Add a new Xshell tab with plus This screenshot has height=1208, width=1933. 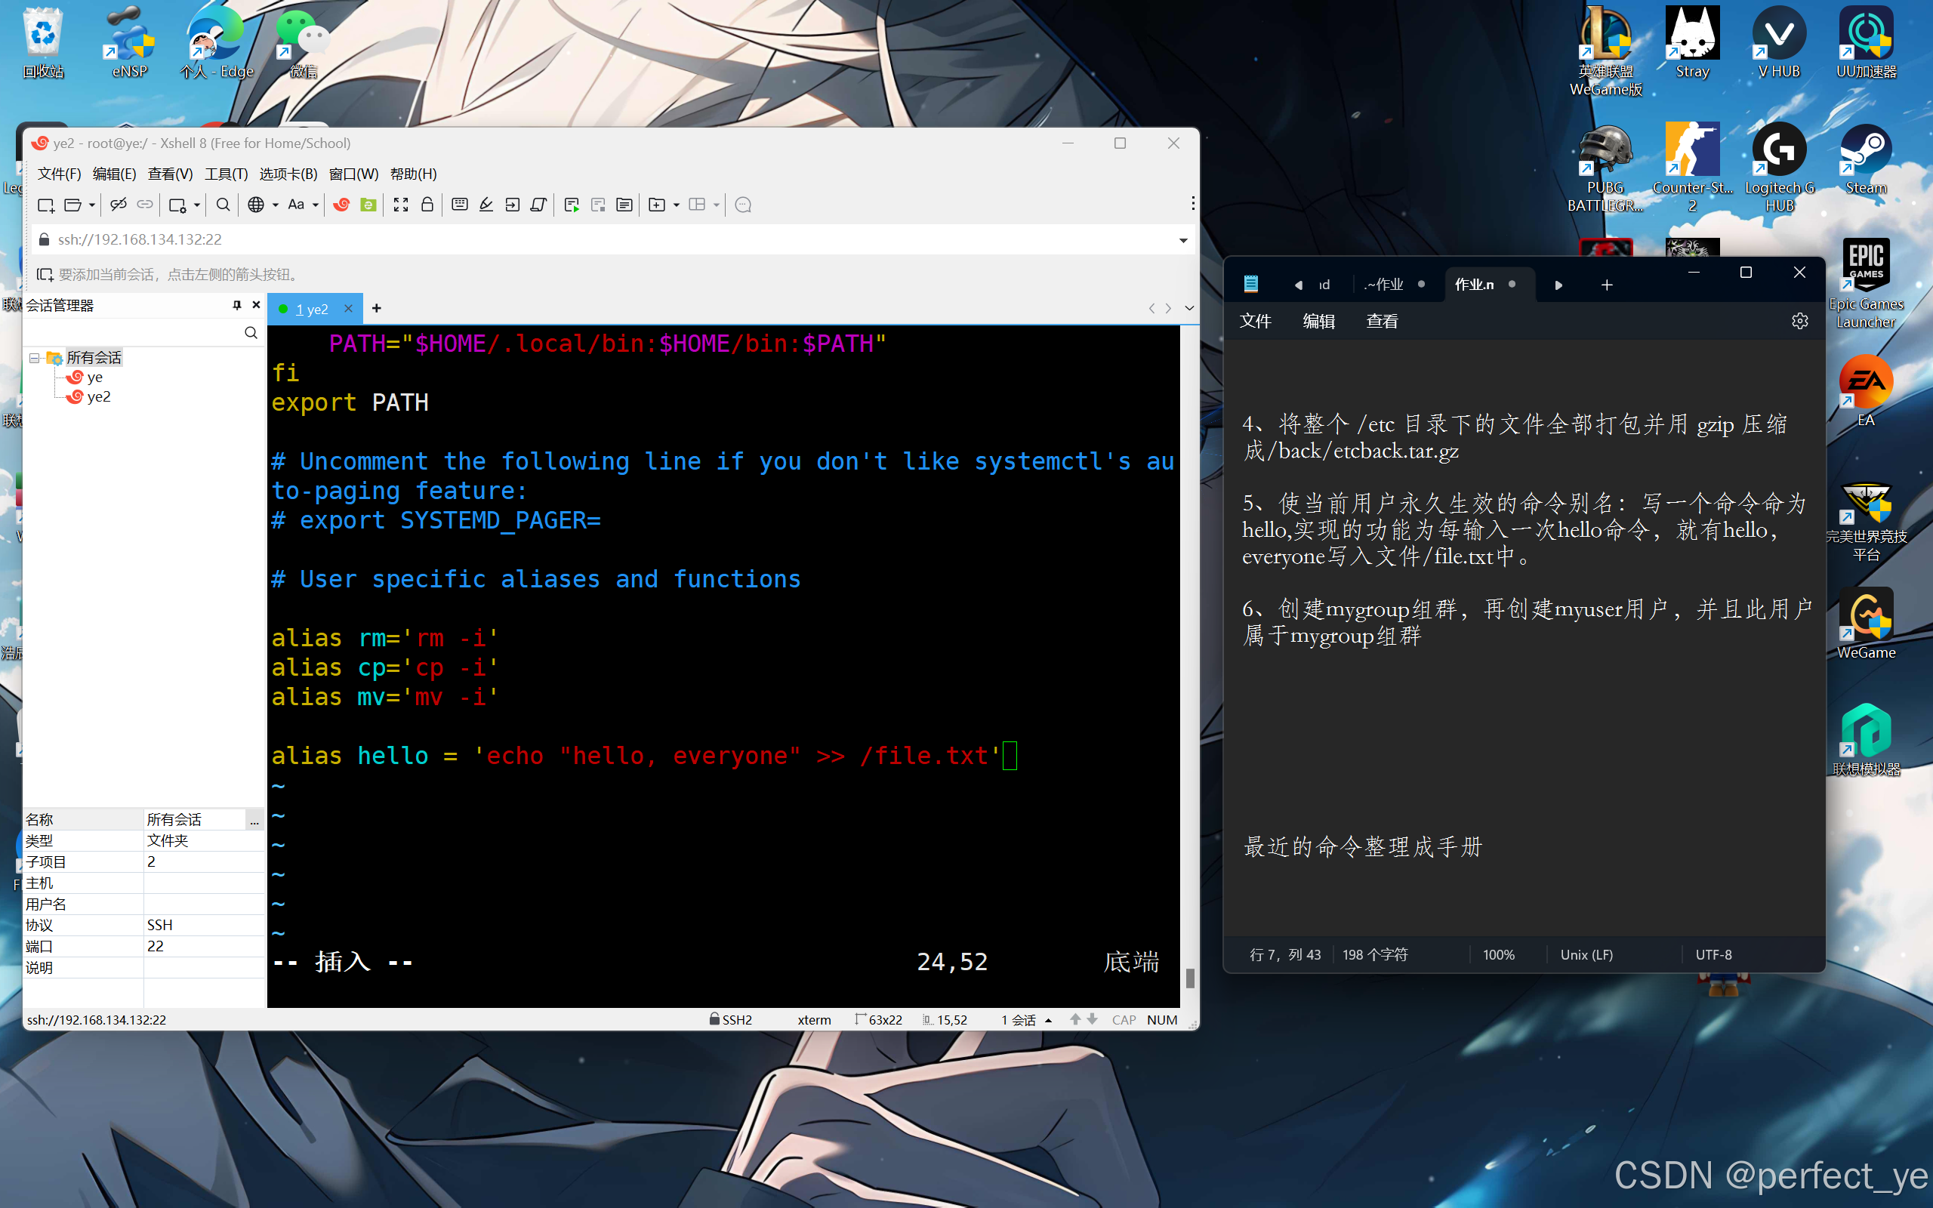(376, 308)
